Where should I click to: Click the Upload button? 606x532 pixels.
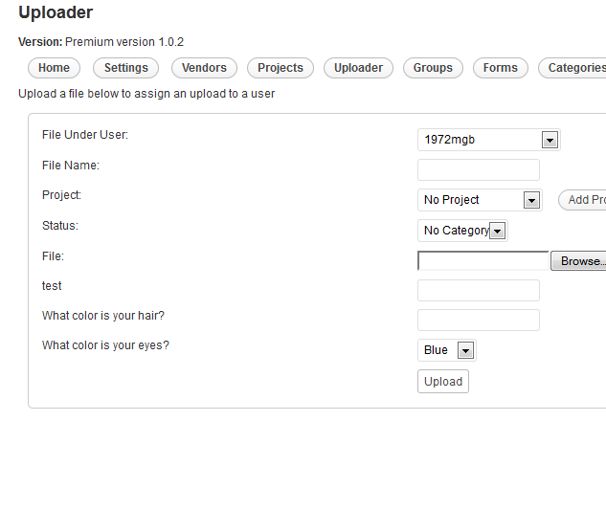[x=443, y=382]
